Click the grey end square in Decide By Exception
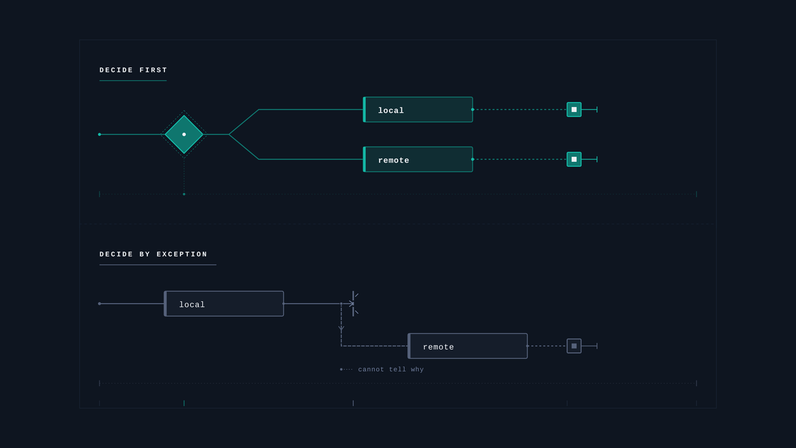The width and height of the screenshot is (796, 448). (574, 346)
